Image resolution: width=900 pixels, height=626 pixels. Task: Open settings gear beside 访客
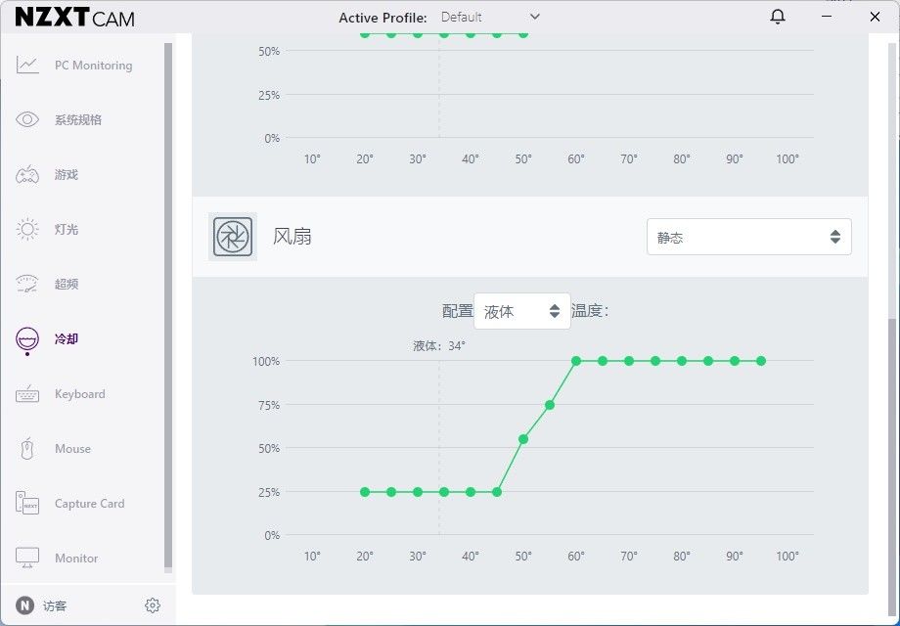[152, 605]
